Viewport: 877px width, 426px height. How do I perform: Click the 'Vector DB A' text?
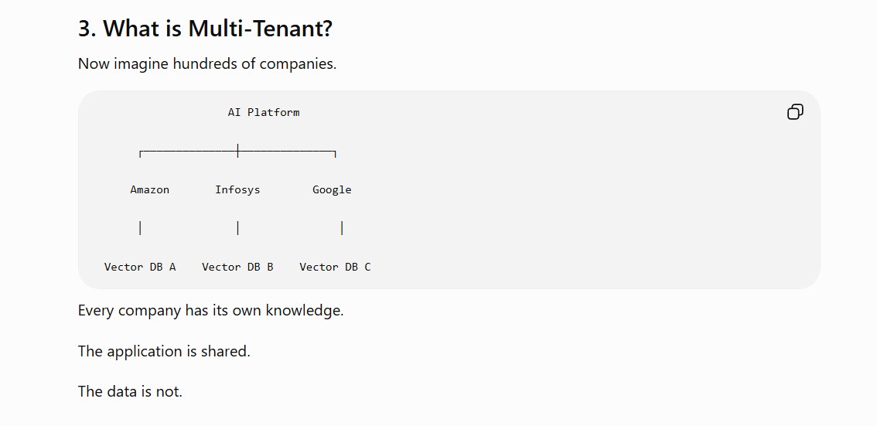[x=140, y=267]
